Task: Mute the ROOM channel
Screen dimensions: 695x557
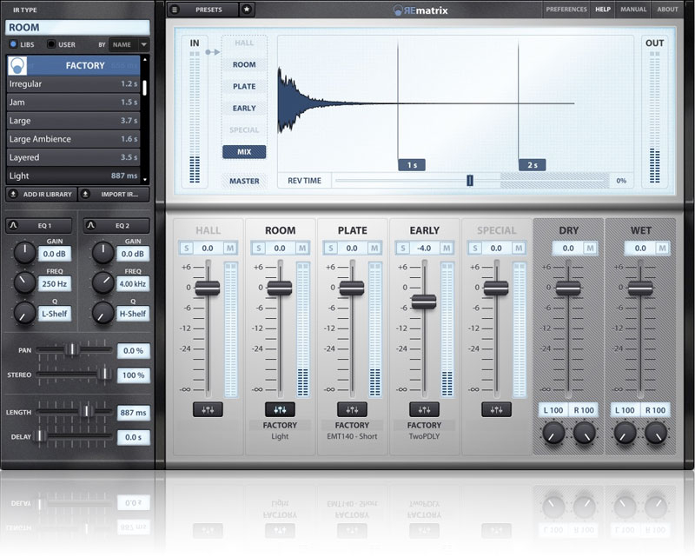Action: (x=301, y=249)
